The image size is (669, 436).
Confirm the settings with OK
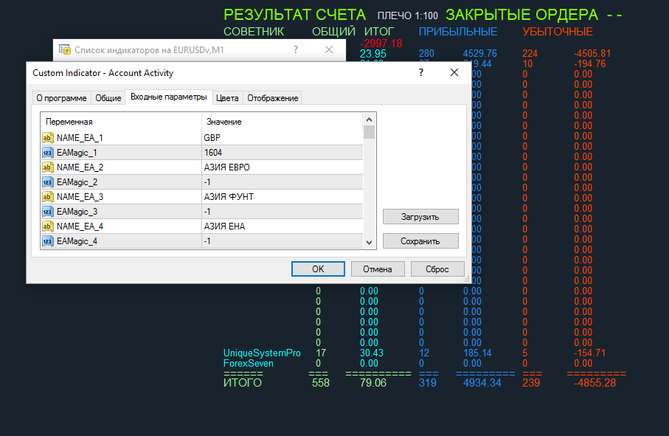click(318, 269)
